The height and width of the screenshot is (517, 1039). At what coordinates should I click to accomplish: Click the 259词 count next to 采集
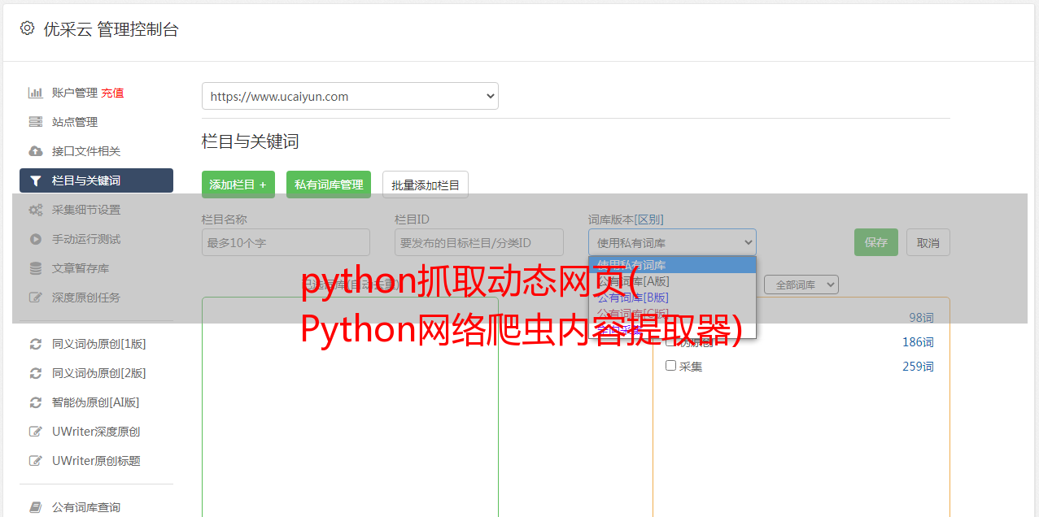pos(918,367)
